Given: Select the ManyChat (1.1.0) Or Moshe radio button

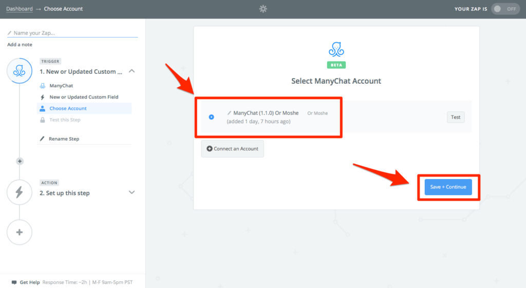Looking at the screenshot, I should coord(211,117).
